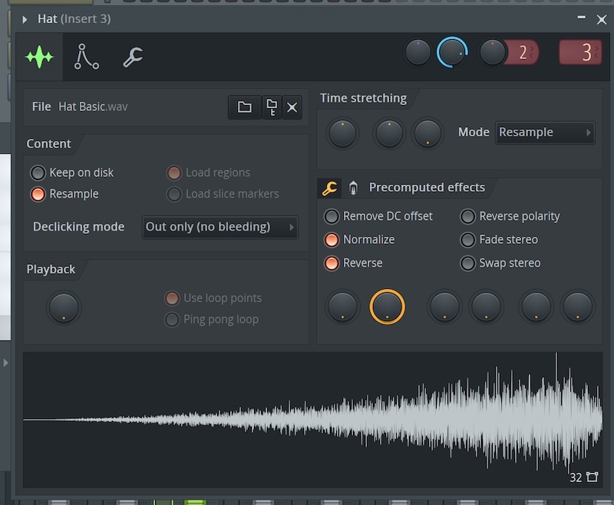Click the bit-depth icon beside 32
This screenshot has width=614, height=505.
(x=592, y=477)
